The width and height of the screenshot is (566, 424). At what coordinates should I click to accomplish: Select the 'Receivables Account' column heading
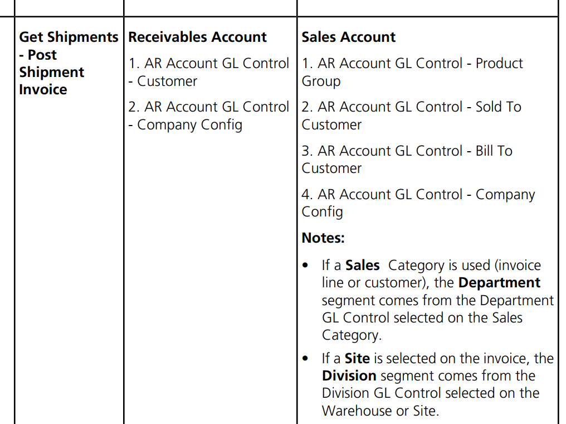coord(197,37)
